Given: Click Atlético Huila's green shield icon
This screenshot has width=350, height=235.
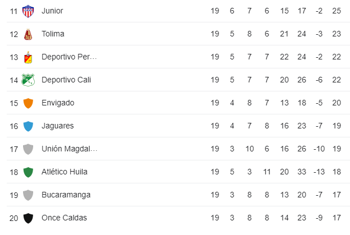Looking at the screenshot, I should click(28, 172).
